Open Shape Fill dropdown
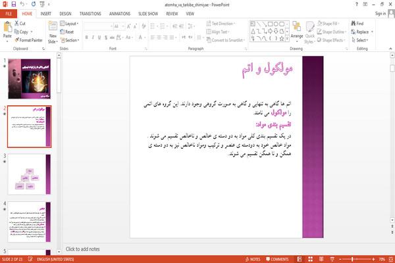395x263 pixels. 328,24
